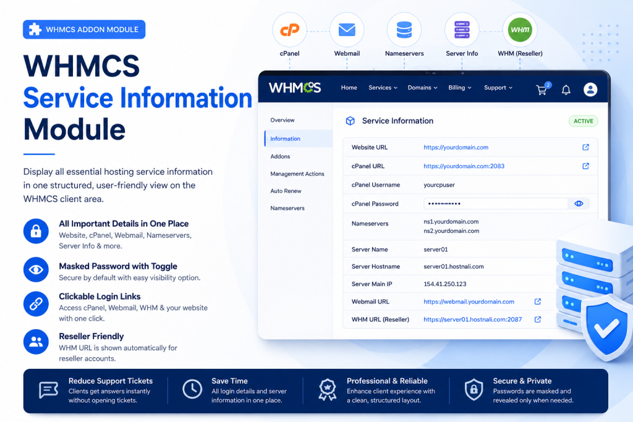The width and height of the screenshot is (633, 422).
Task: Select Auto Renew sidebar item
Action: (x=286, y=191)
